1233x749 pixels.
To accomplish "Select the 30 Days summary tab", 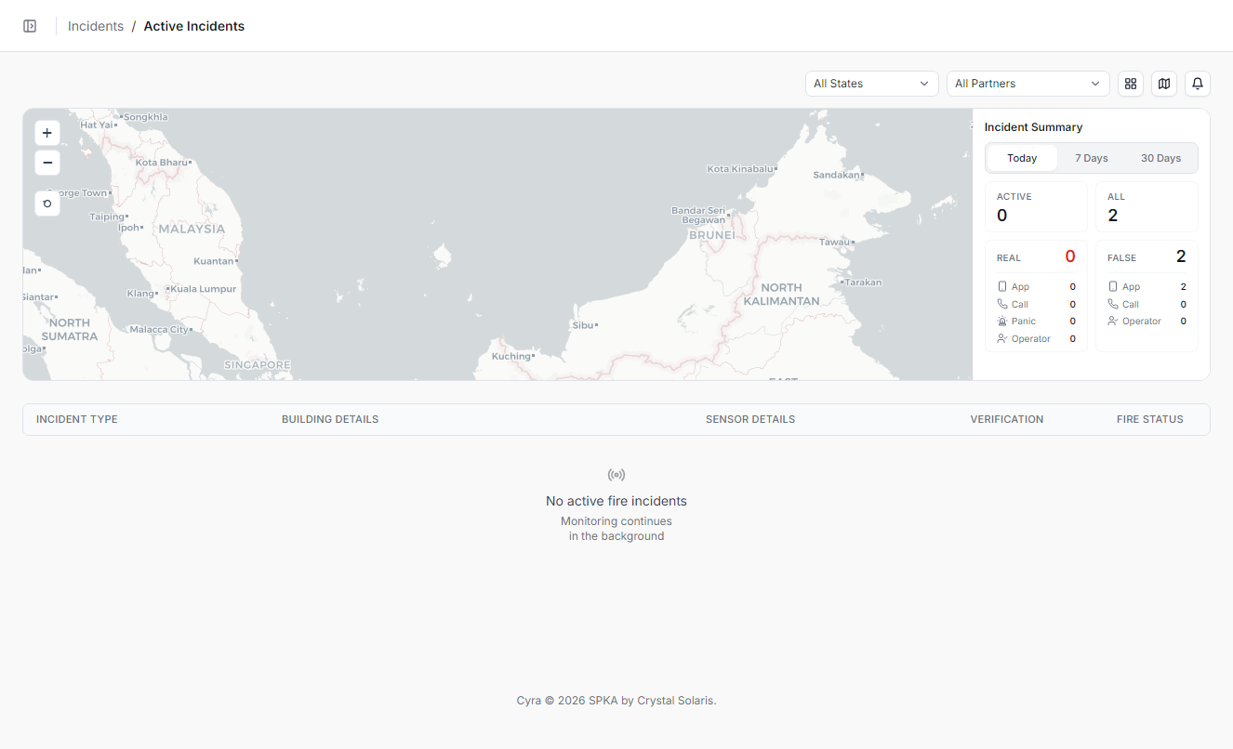I will pyautogui.click(x=1160, y=158).
